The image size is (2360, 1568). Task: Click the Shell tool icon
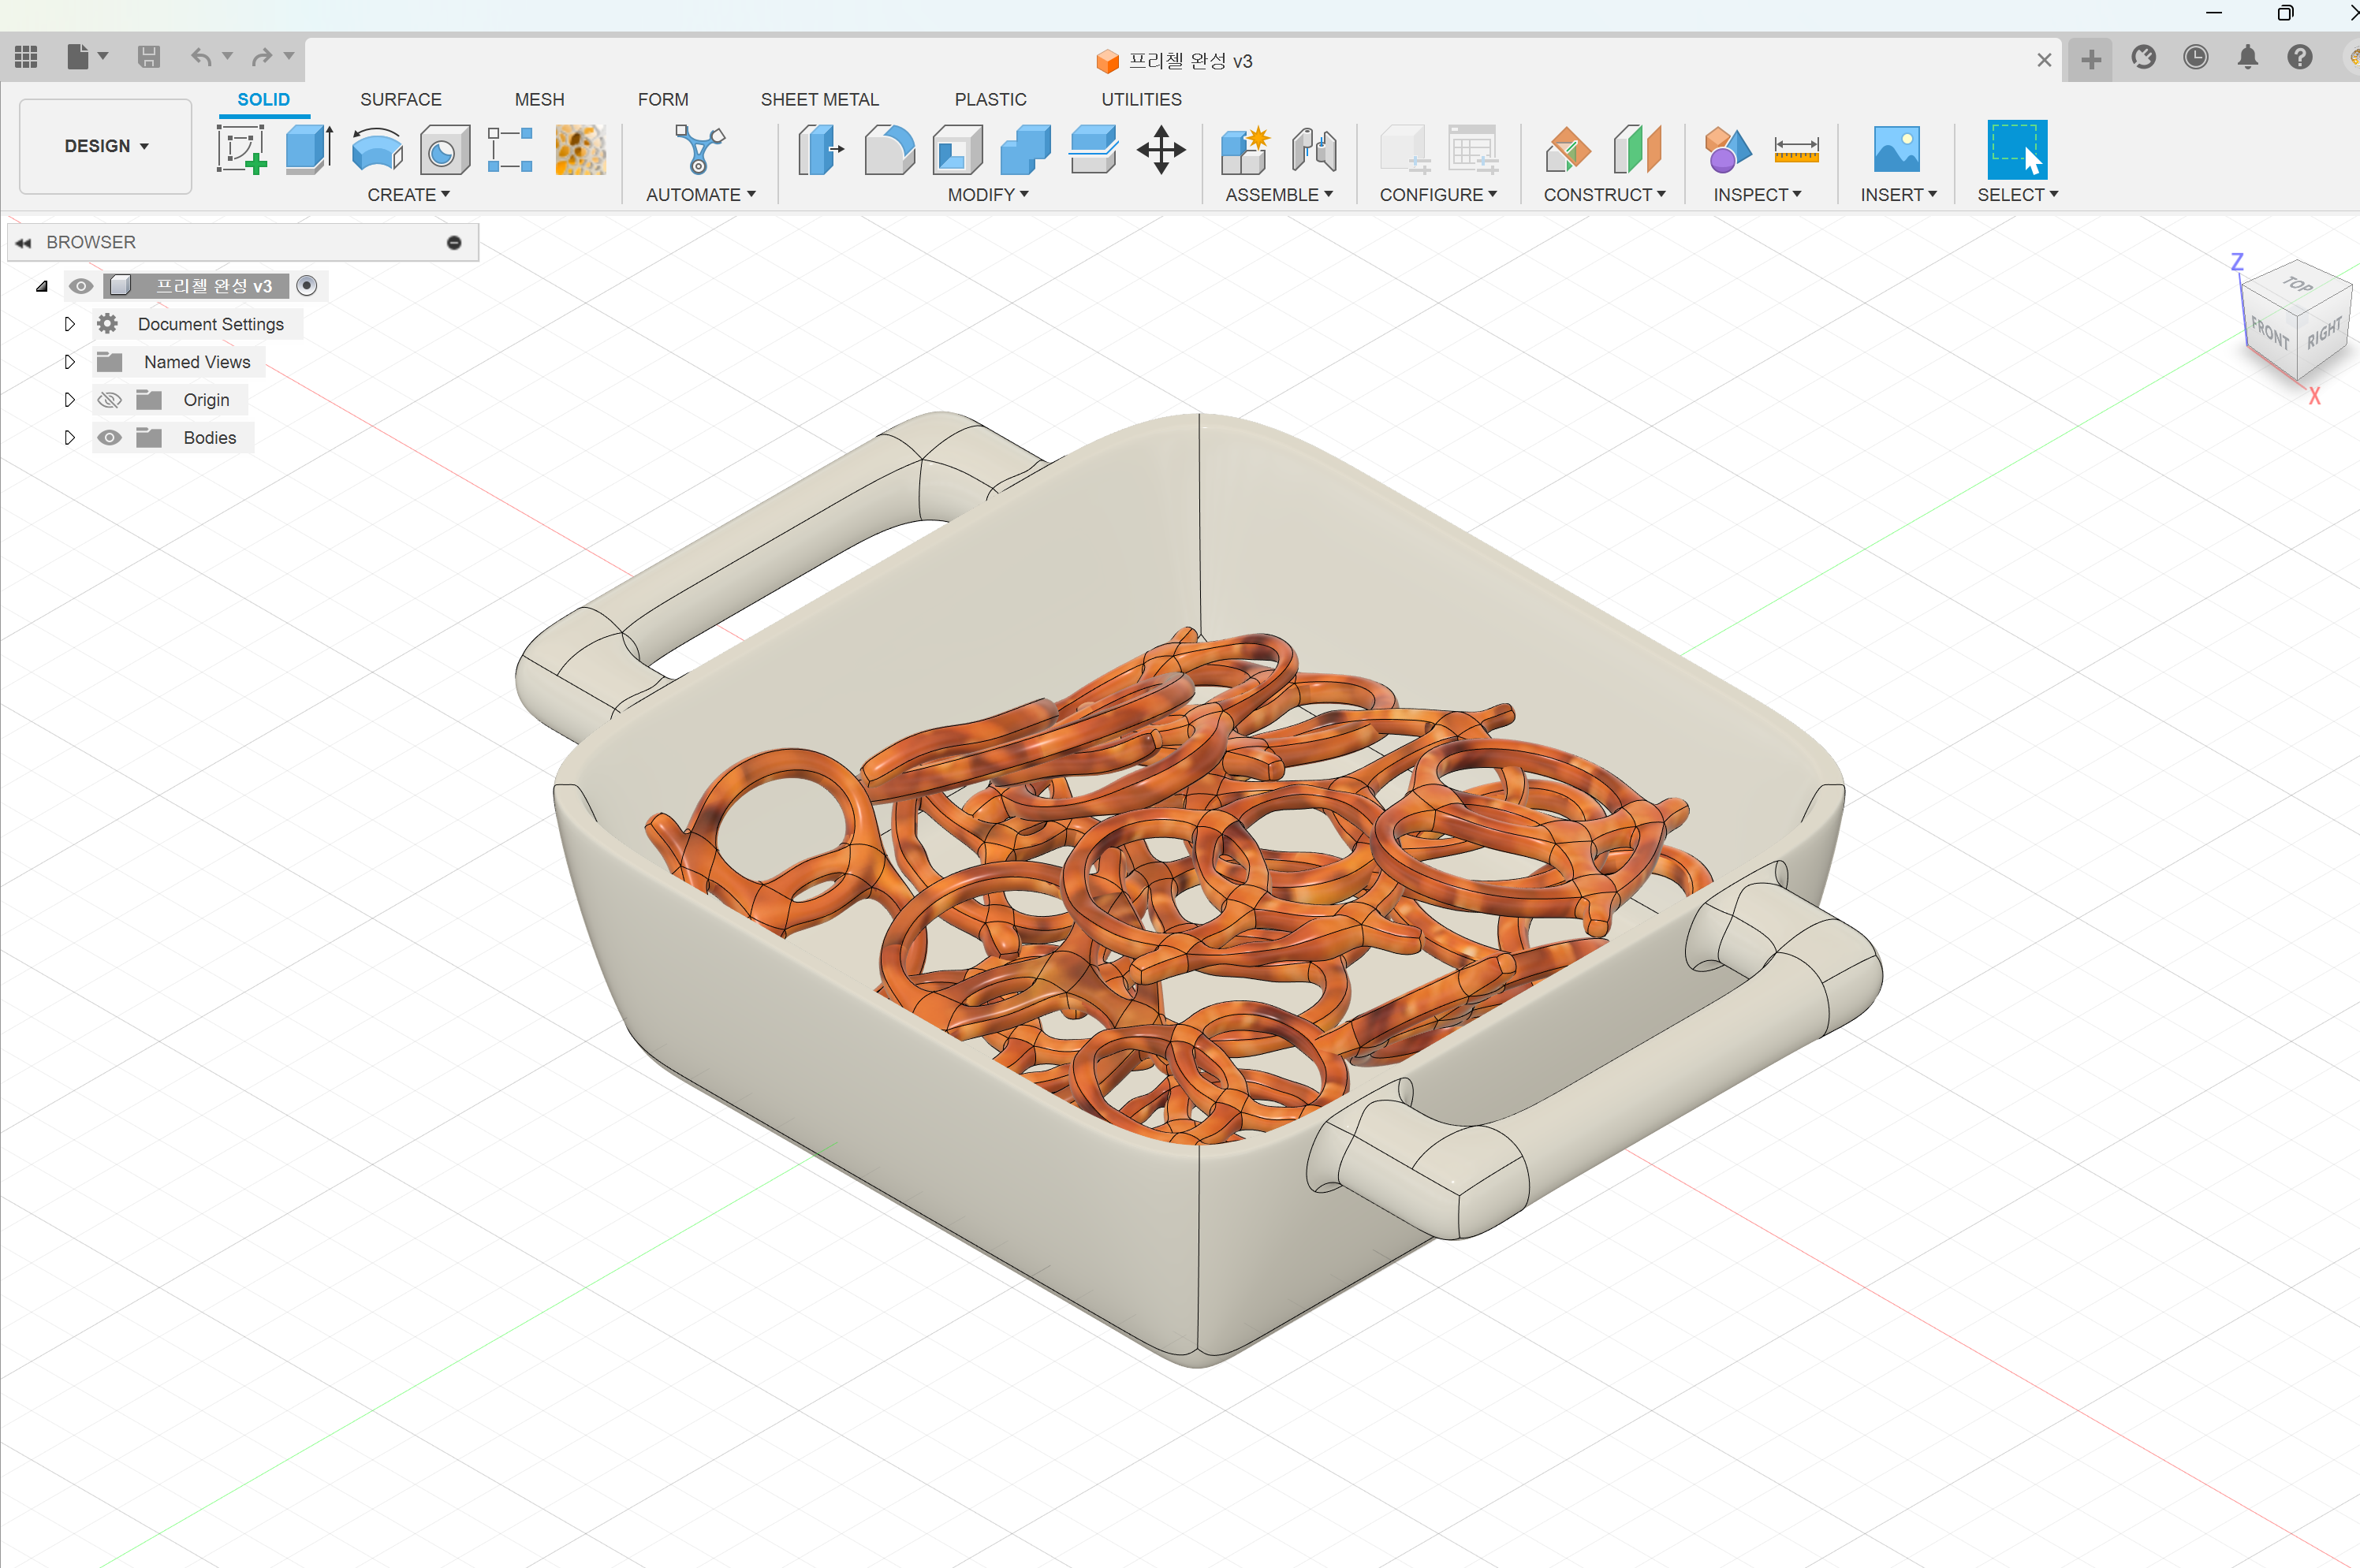click(x=957, y=150)
